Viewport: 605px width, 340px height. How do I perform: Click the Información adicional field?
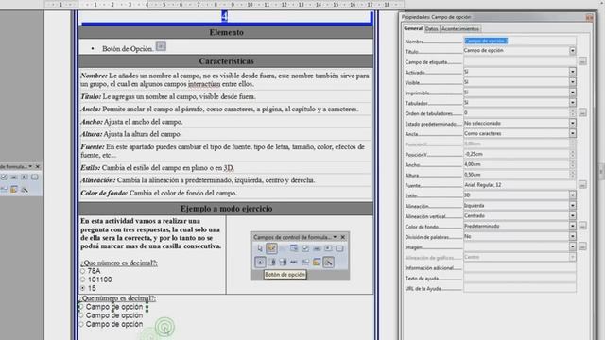point(519,267)
